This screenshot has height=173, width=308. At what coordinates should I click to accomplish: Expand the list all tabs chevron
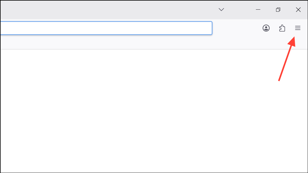click(221, 10)
